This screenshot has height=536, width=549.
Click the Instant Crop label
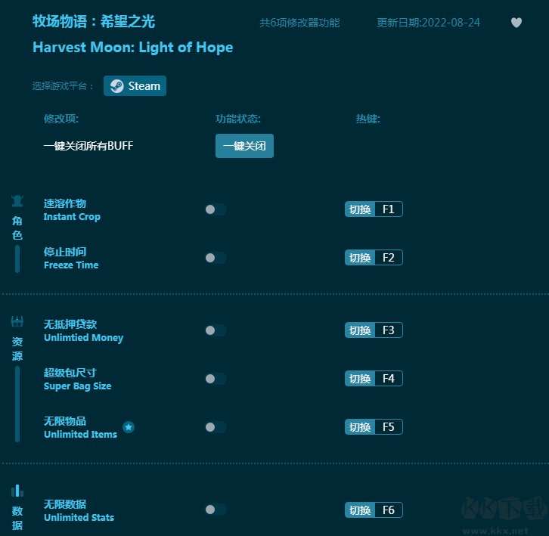tap(72, 217)
